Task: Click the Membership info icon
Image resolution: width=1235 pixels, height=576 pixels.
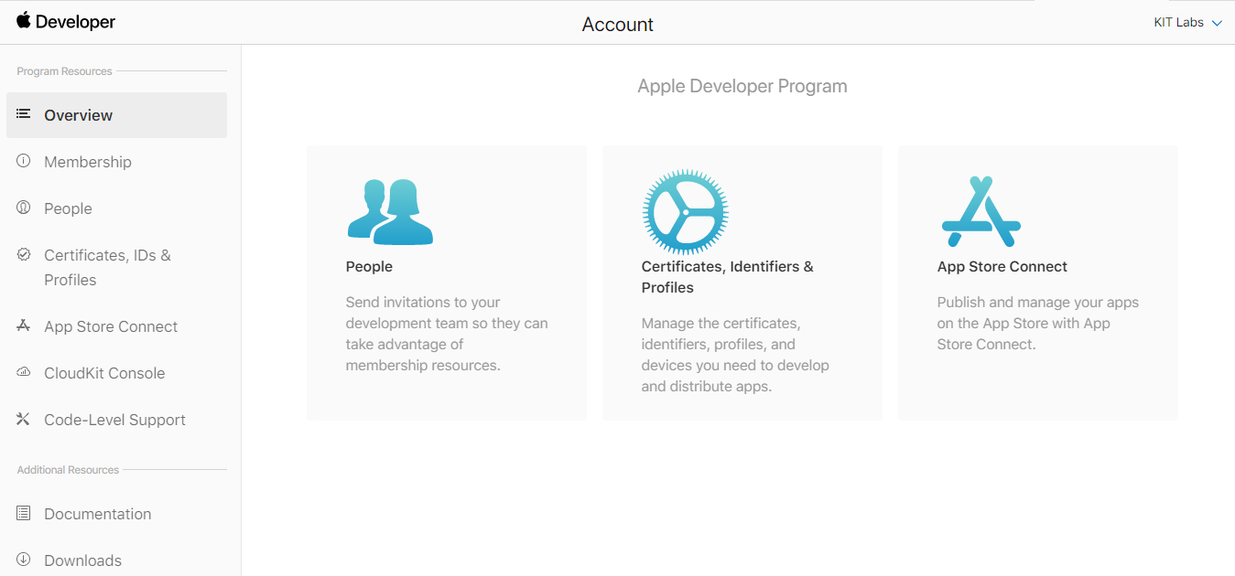Action: coord(24,161)
